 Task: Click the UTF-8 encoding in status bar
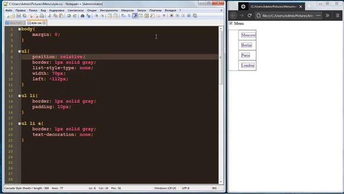[x=185, y=188]
